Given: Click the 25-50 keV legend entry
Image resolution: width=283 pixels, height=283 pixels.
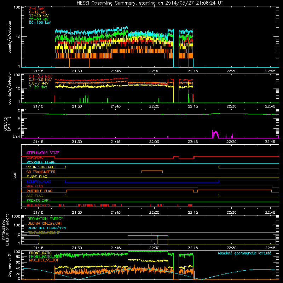Looking at the screenshot, I should click(x=39, y=19).
